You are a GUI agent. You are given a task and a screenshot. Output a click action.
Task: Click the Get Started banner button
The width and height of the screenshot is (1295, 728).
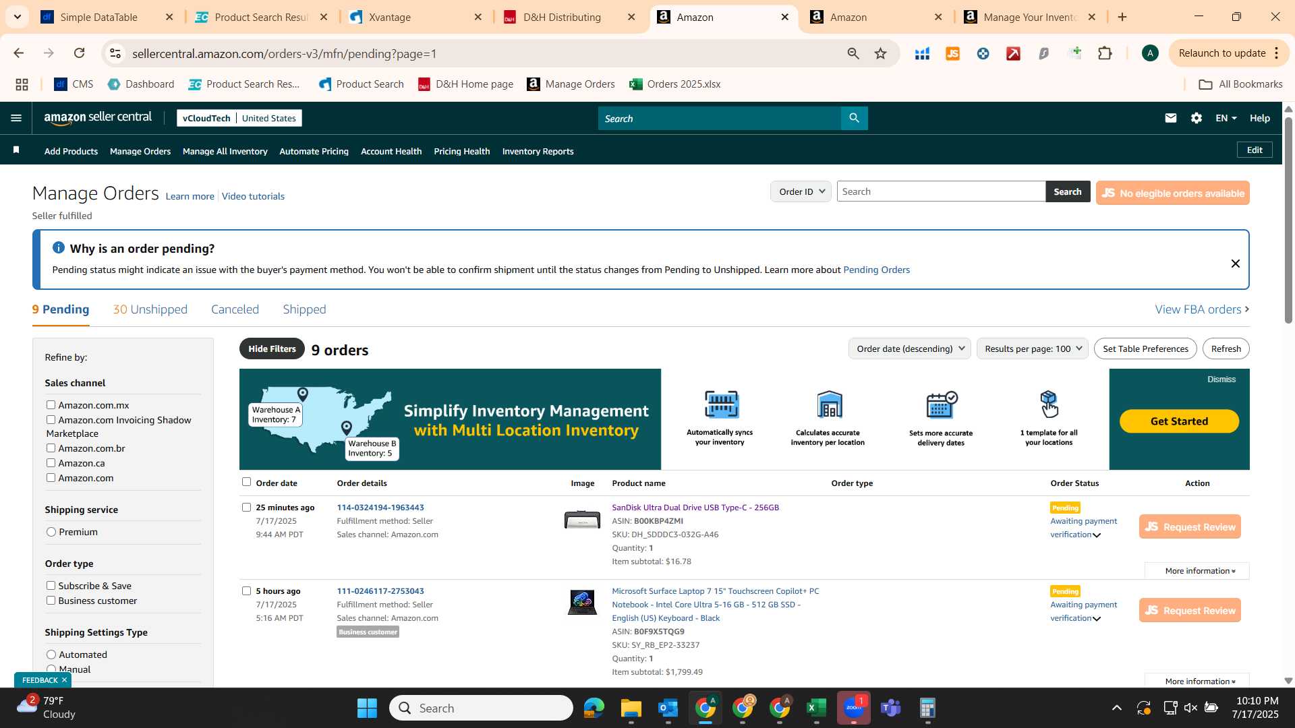click(x=1179, y=421)
